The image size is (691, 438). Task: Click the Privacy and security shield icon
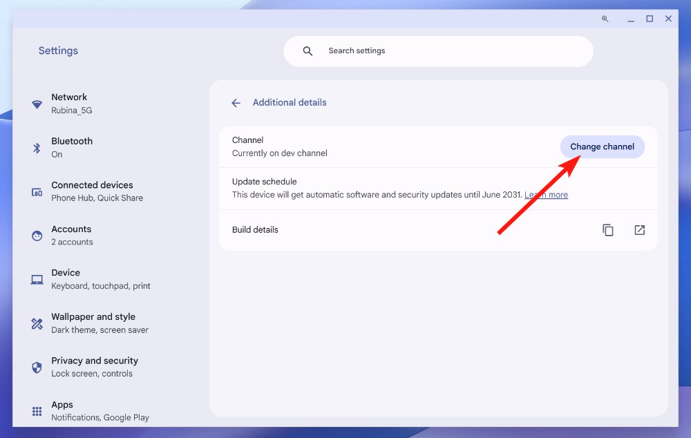click(37, 367)
